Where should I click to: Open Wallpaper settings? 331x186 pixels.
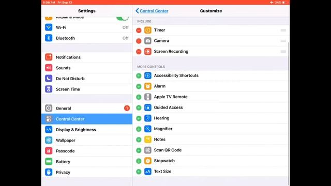click(x=87, y=140)
